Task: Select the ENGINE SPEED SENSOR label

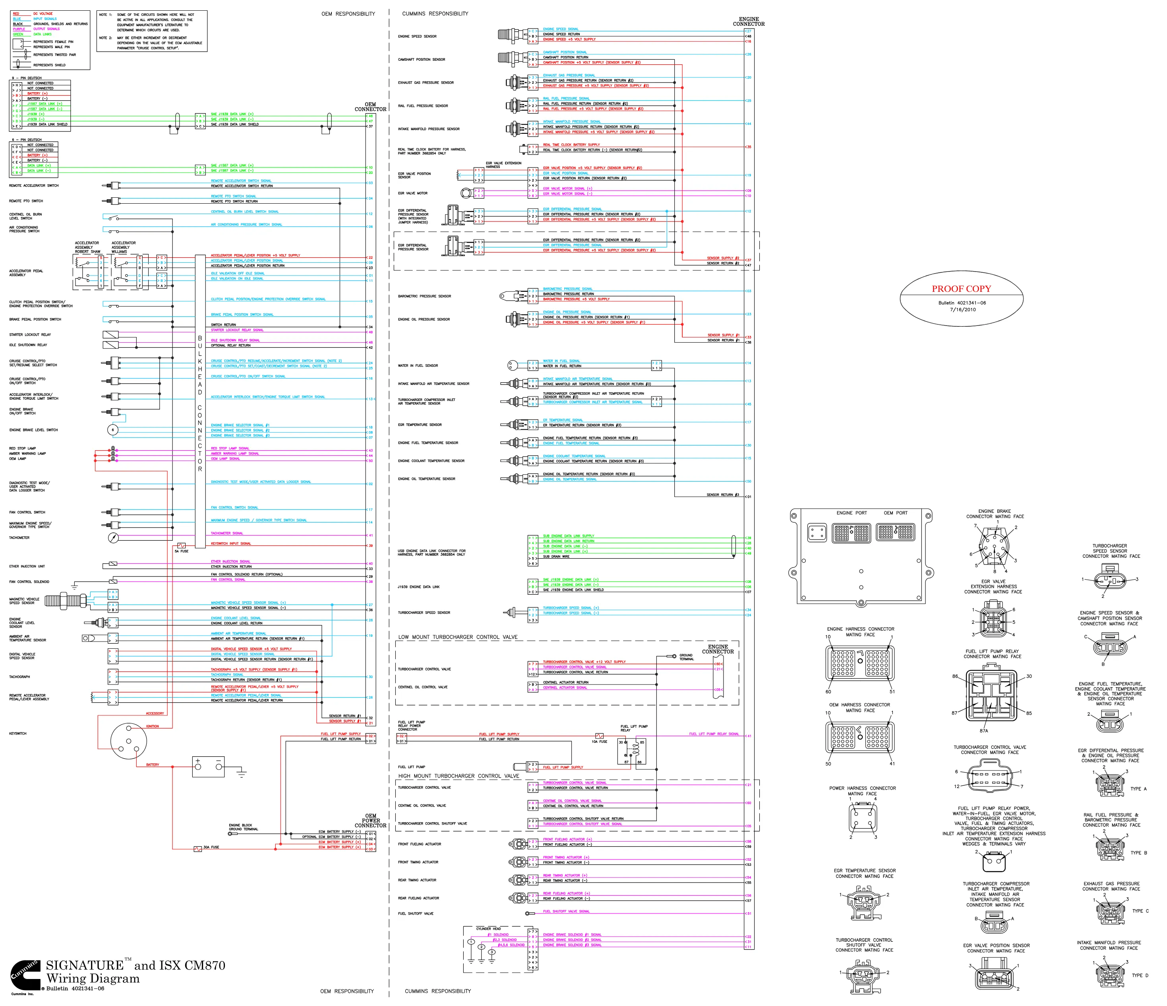Action: (417, 37)
